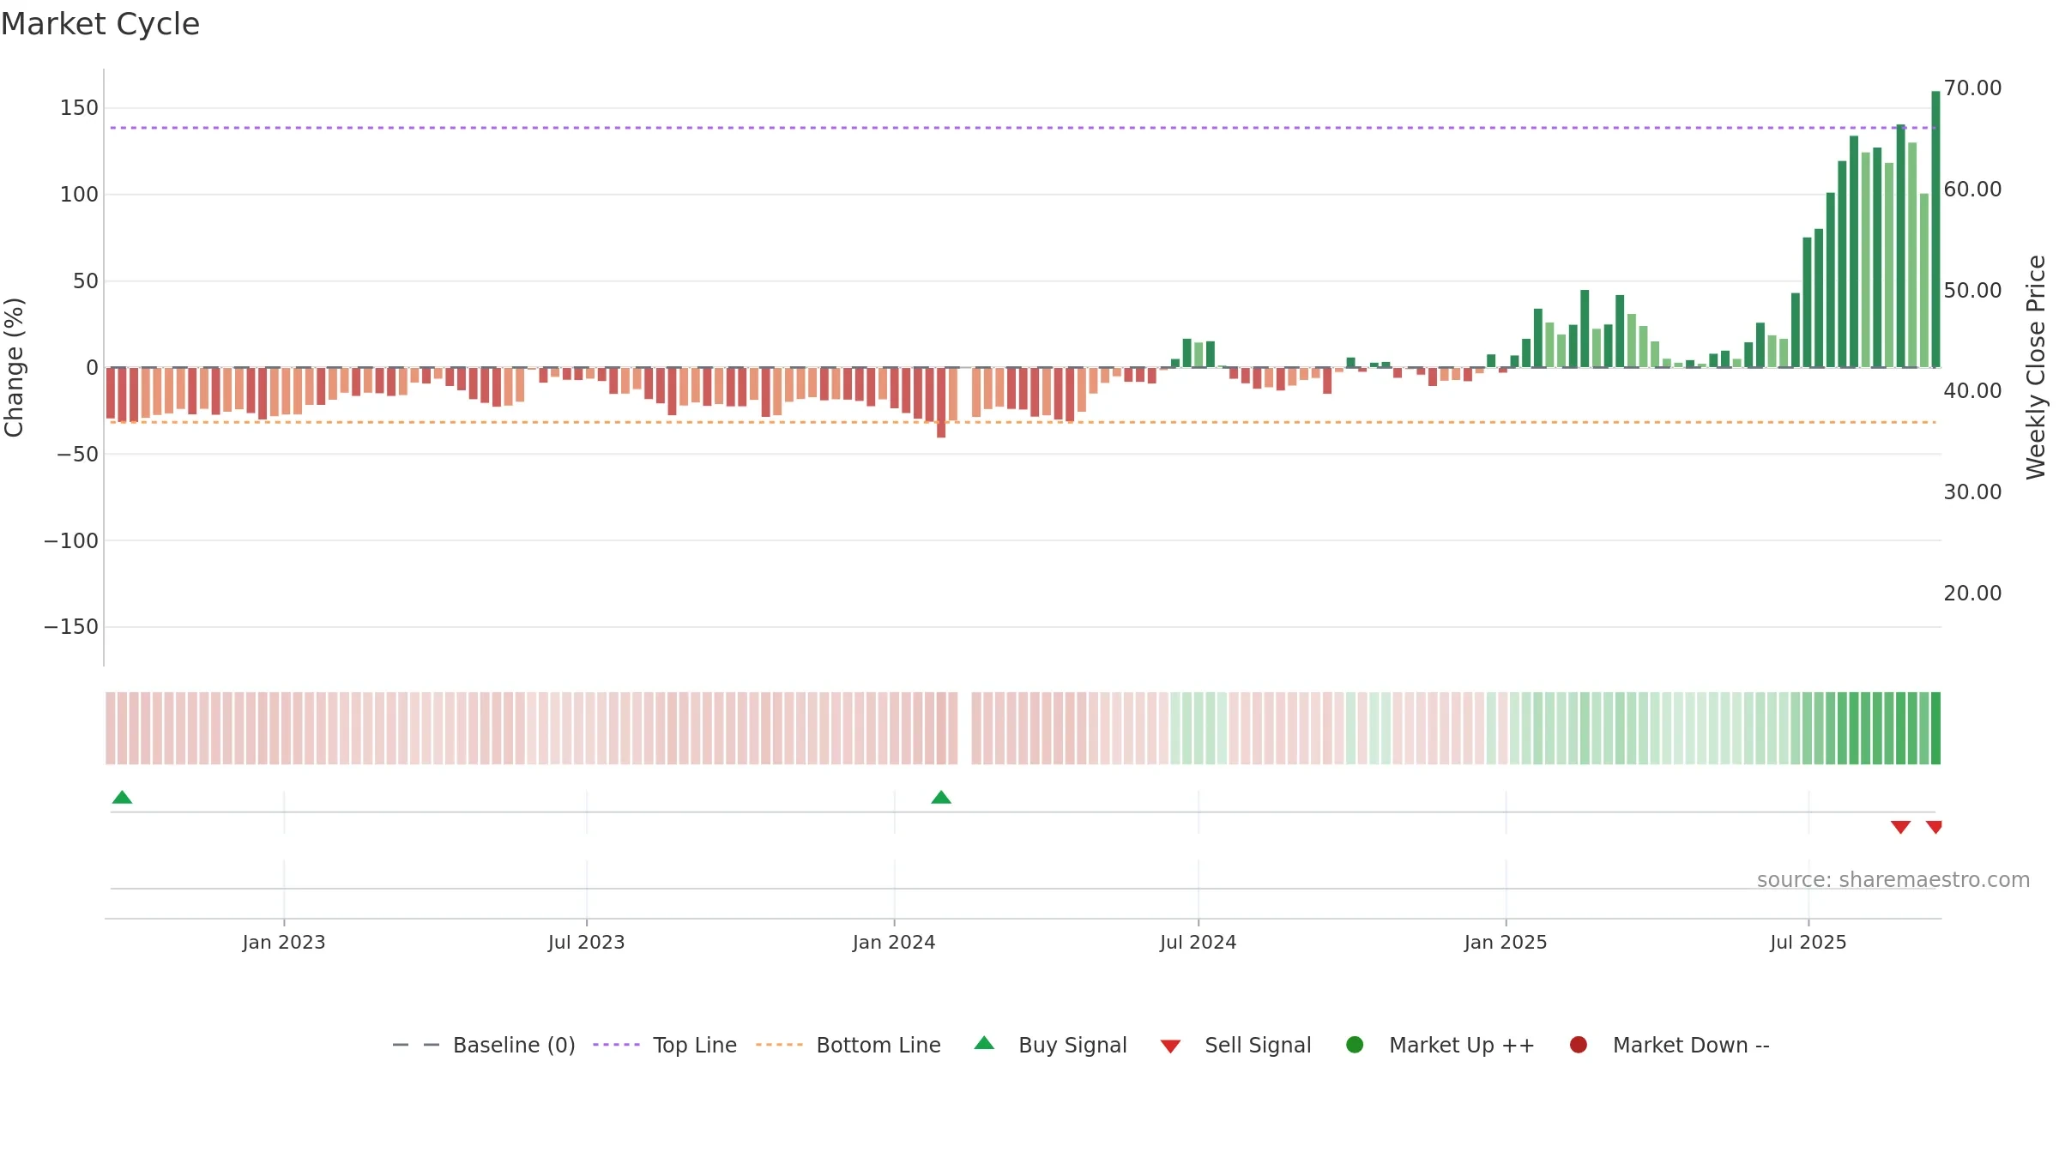This screenshot has height=1158, width=2059.
Task: Select the first buy signal marker in late 2022
Action: coord(122,797)
